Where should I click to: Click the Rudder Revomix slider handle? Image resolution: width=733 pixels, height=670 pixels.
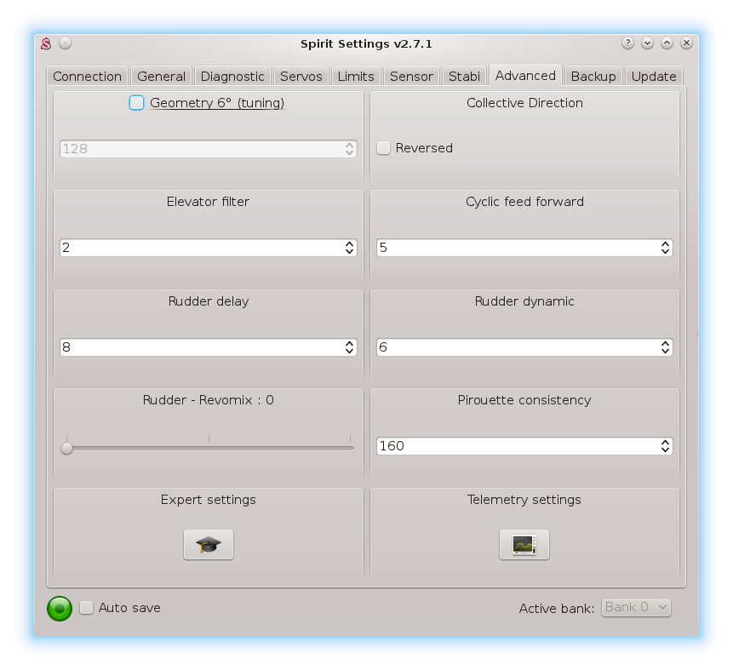66,448
